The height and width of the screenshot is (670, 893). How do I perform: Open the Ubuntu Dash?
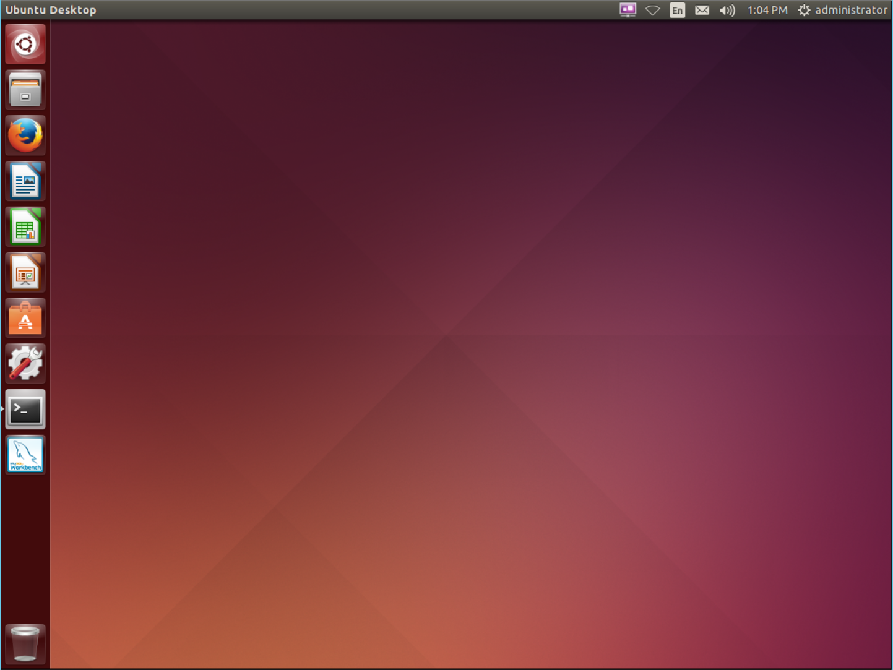(25, 43)
